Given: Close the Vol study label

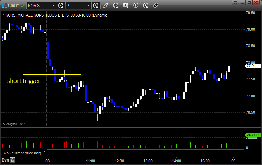Looking at the screenshot, I should [x=44, y=152].
